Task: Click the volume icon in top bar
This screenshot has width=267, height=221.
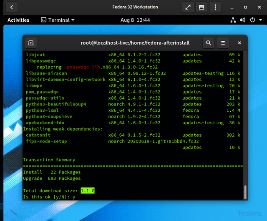Action: [x=243, y=20]
